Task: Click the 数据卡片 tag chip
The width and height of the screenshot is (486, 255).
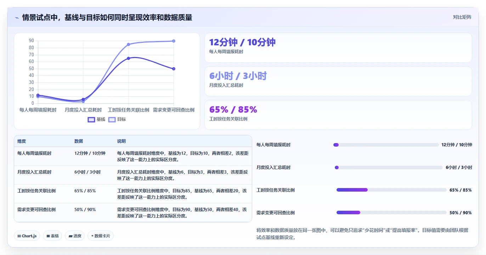Action: (x=101, y=236)
